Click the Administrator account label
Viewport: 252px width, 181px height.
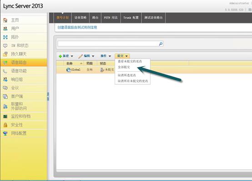[239, 3]
